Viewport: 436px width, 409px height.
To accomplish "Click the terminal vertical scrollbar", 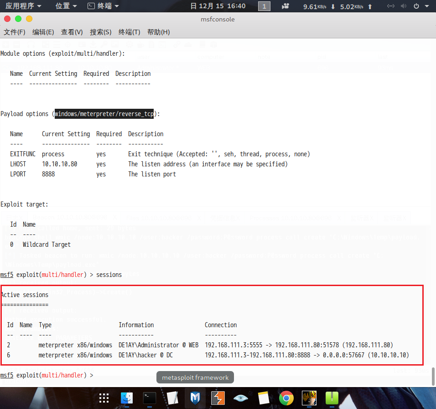I will point(433,377).
